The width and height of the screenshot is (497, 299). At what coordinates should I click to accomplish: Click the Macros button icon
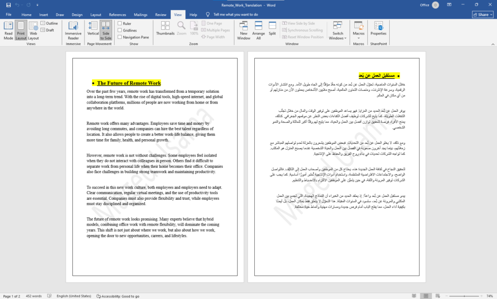click(359, 27)
